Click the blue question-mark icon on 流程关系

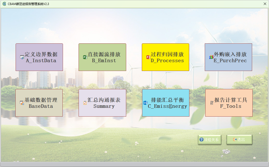pos(201,139)
